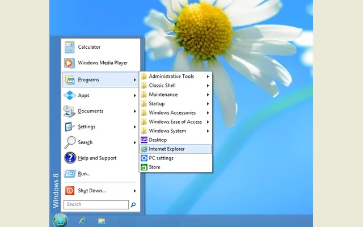Click the PC settings gear icon
363x227 pixels.
pyautogui.click(x=143, y=158)
